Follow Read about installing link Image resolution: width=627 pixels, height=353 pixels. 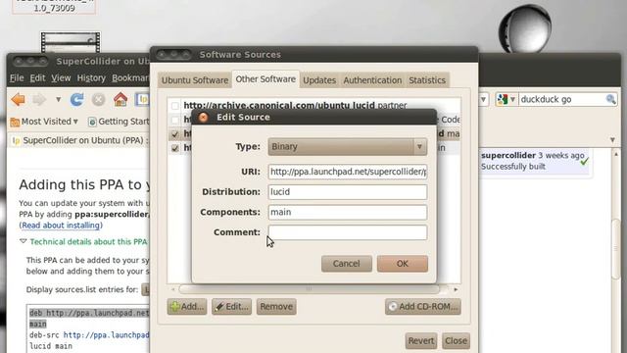(61, 226)
